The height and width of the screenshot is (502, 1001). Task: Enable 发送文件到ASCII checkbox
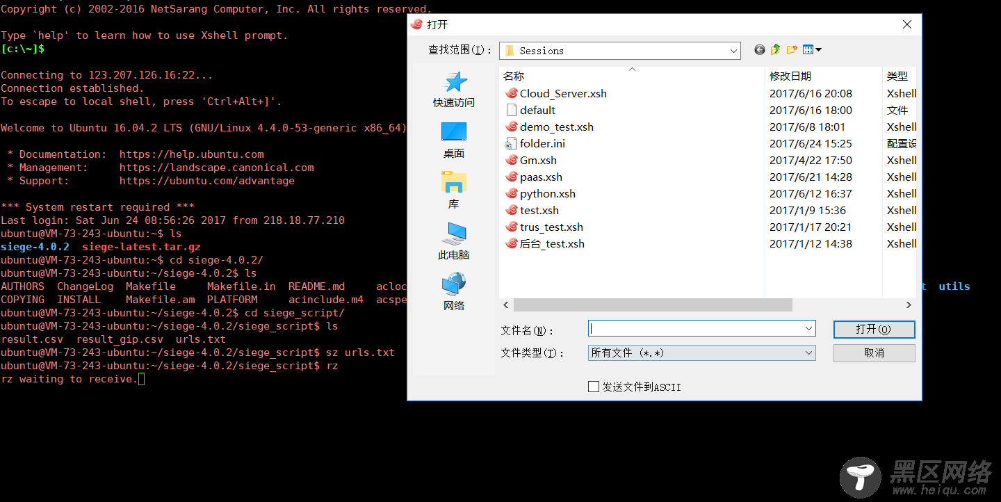594,387
